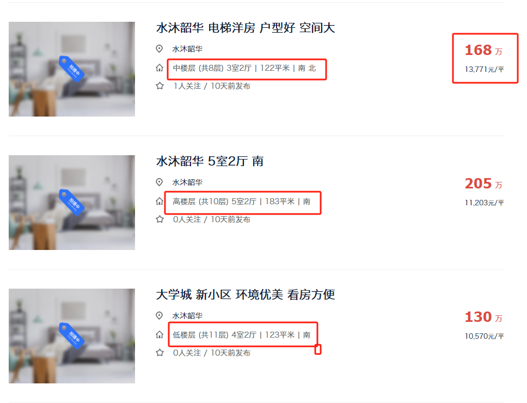Open thumbnail photo of the 168万 listing
Image resolution: width=527 pixels, height=403 pixels.
coord(72,69)
